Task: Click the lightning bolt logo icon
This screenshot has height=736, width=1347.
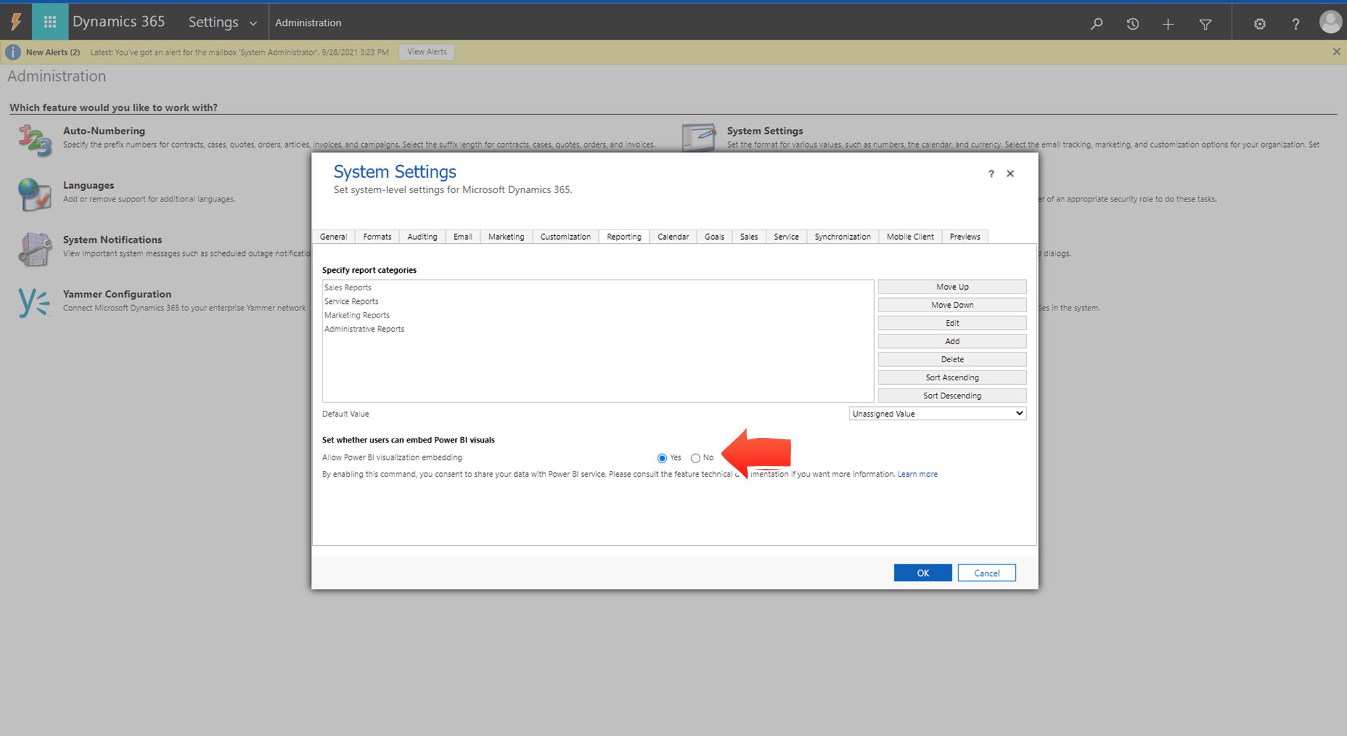Action: point(16,22)
